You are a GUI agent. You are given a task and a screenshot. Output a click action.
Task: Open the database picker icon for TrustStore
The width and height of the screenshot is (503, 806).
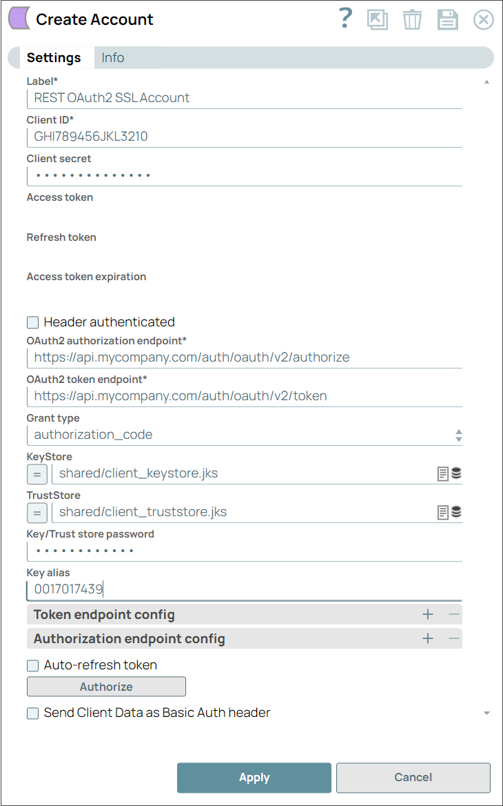pyautogui.click(x=456, y=512)
